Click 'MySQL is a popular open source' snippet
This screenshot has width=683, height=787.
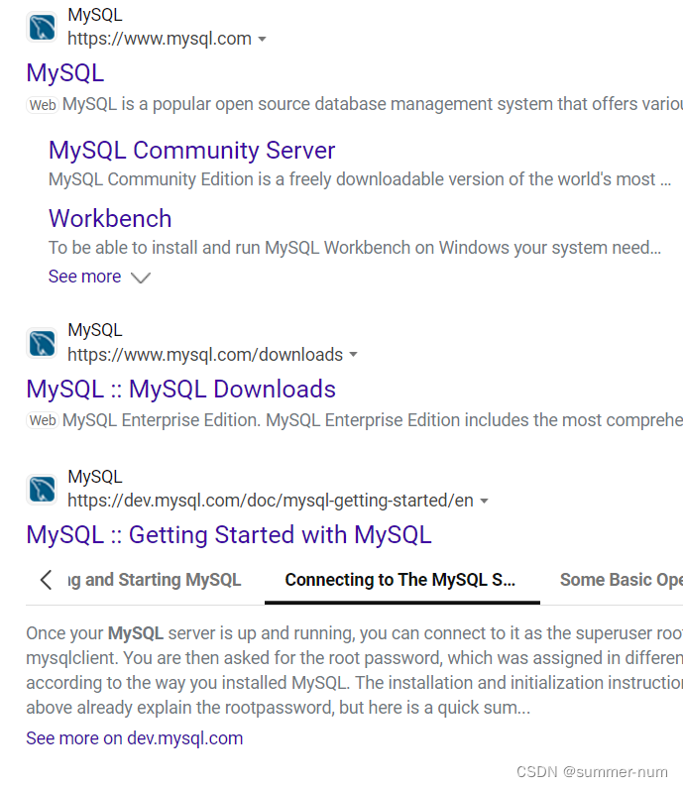[373, 104]
